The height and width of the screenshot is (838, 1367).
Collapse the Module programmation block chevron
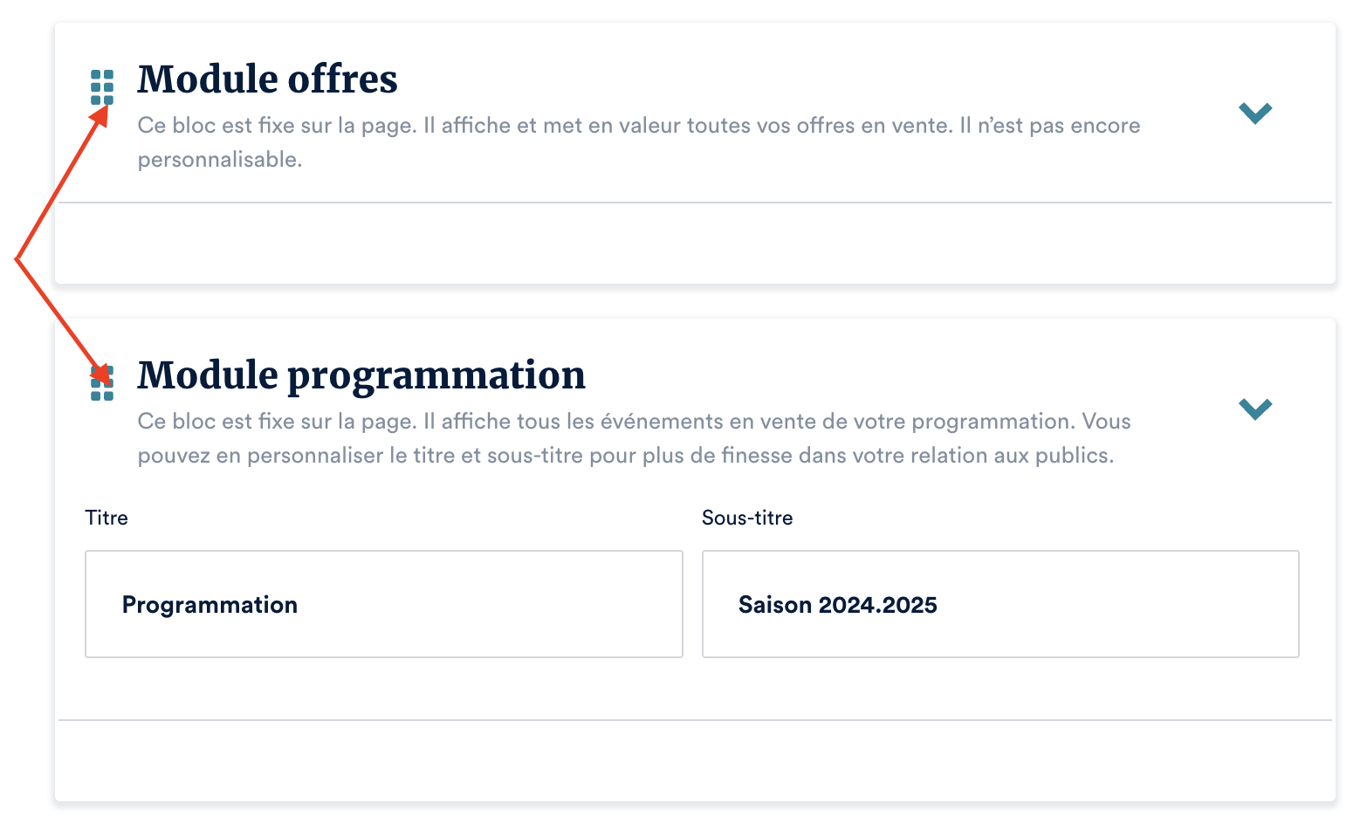pyautogui.click(x=1255, y=408)
